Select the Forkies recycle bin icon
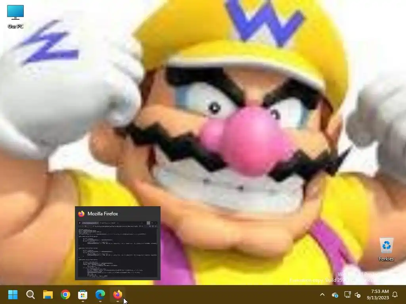Viewport: 406px width, 304px height. (386, 249)
